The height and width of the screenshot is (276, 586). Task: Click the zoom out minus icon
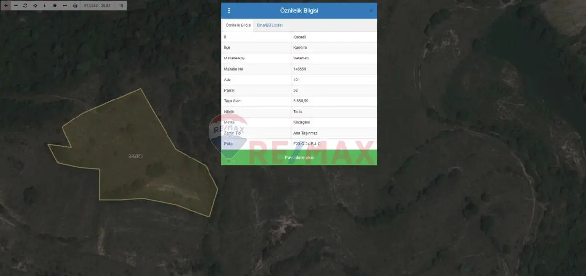click(16, 5)
